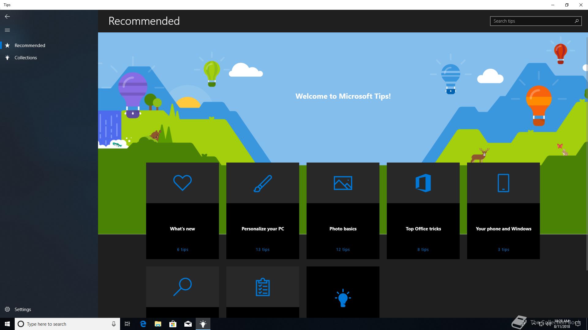588x330 pixels.
Task: Click the taskbar microphone icon
Action: pyautogui.click(x=114, y=324)
